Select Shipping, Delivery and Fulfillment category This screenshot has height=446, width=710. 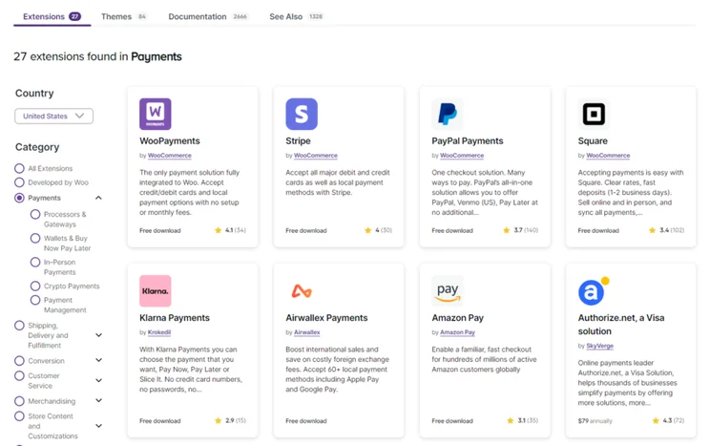[19, 326]
